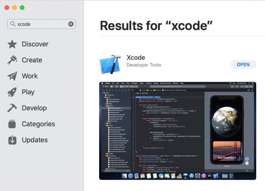
Task: Click the red close window button
Action: point(7,8)
